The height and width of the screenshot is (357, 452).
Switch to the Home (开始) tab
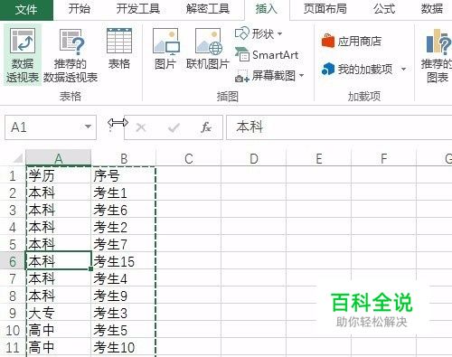(79, 9)
